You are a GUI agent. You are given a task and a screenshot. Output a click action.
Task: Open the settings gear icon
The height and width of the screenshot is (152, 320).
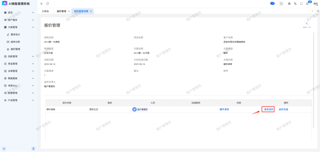tap(289, 4)
